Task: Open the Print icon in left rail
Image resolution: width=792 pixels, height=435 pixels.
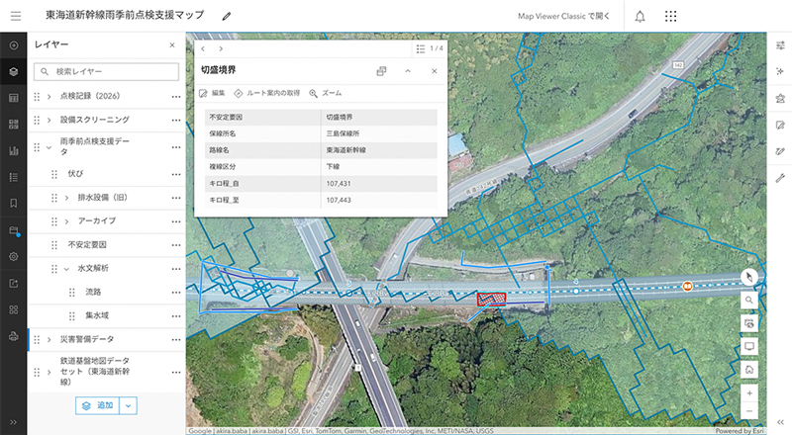Action: (x=14, y=336)
